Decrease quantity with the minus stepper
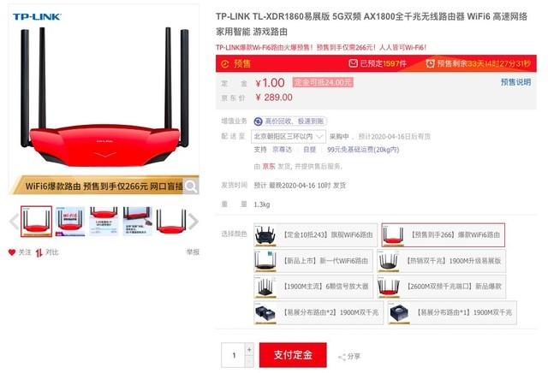The image size is (548, 373). tap(249, 361)
